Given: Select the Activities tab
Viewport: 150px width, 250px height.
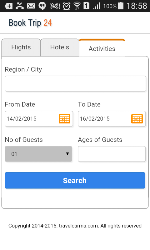Looking at the screenshot, I should [x=102, y=48].
